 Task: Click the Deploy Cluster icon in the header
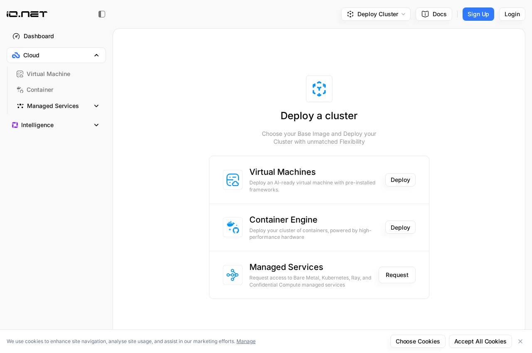[350, 14]
